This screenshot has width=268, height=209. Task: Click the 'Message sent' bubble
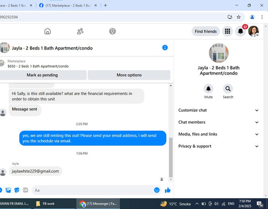[x=25, y=109]
